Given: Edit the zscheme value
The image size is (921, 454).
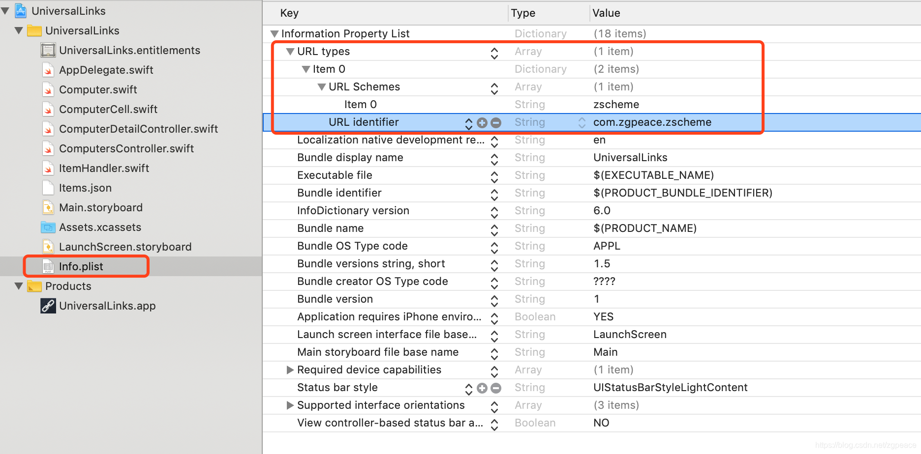Looking at the screenshot, I should tap(616, 105).
